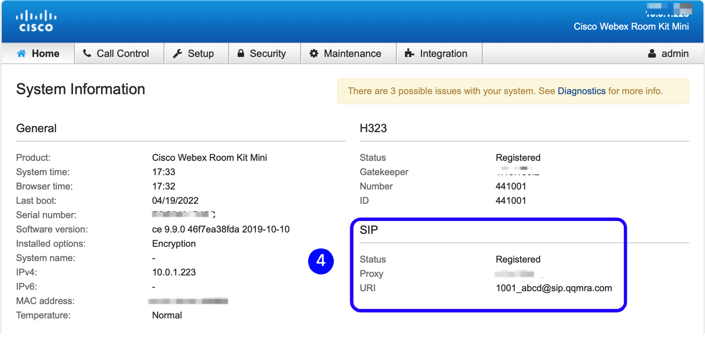
Task: Click the last boot date 04/19/2022
Action: [175, 201]
